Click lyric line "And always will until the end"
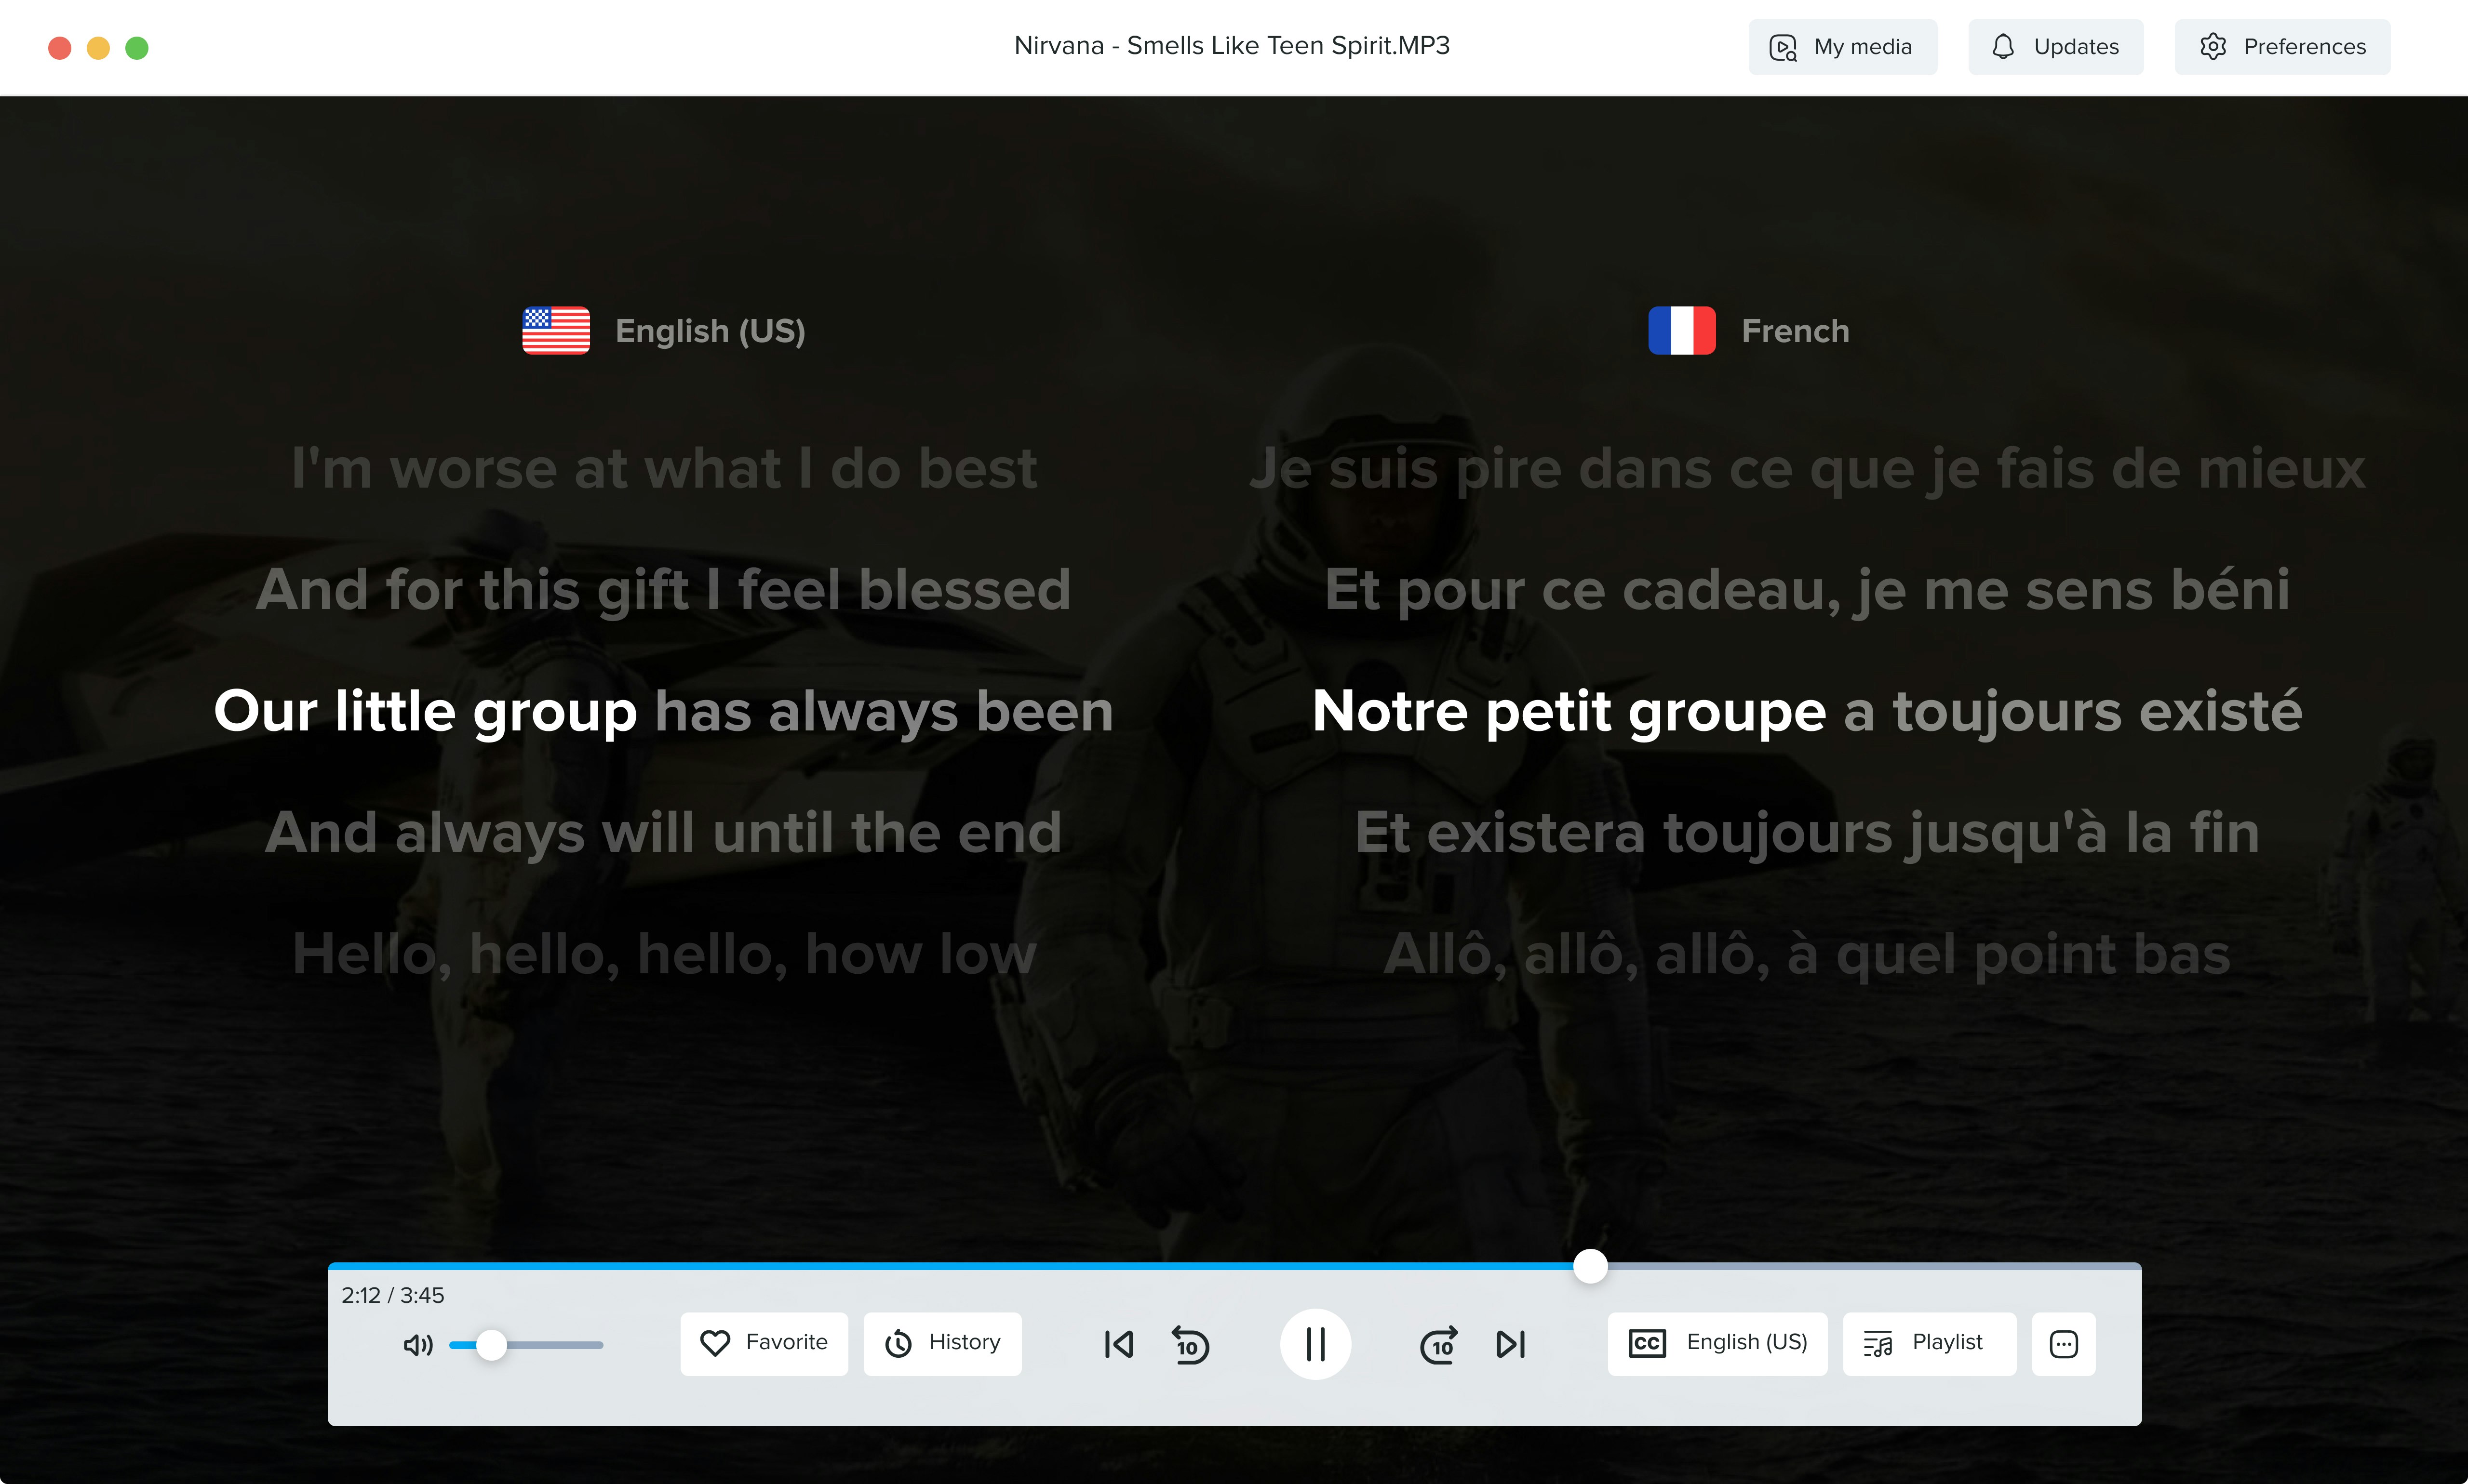 (x=662, y=832)
